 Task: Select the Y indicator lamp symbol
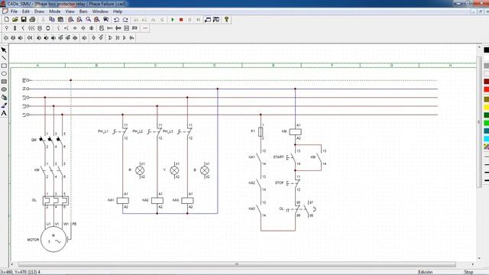point(174,170)
